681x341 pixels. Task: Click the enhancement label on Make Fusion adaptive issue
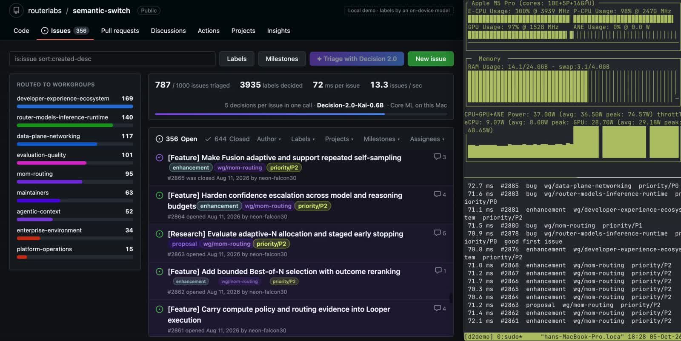point(191,168)
